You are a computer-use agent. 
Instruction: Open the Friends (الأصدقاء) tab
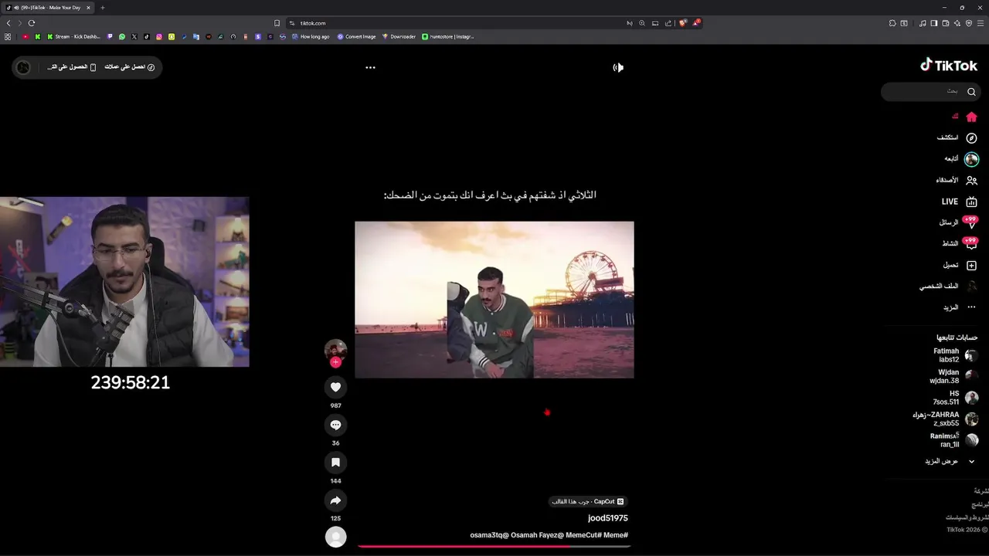click(x=957, y=180)
